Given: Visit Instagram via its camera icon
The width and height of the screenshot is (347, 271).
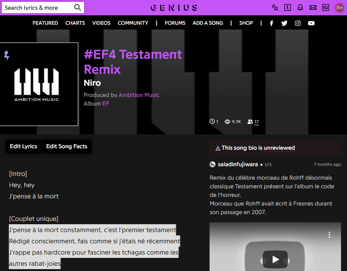Looking at the screenshot, I should pyautogui.click(x=298, y=23).
